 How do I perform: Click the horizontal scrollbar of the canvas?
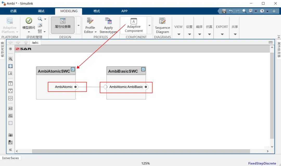click(141, 151)
